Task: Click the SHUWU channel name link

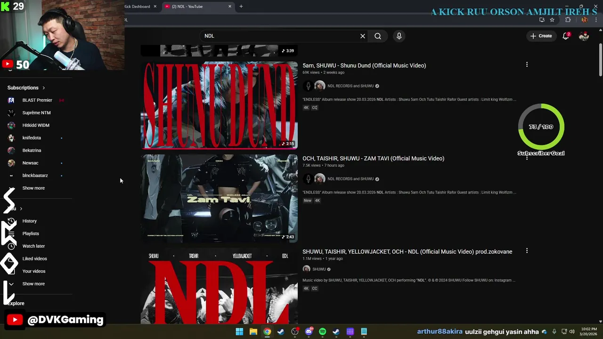Action: point(319,269)
